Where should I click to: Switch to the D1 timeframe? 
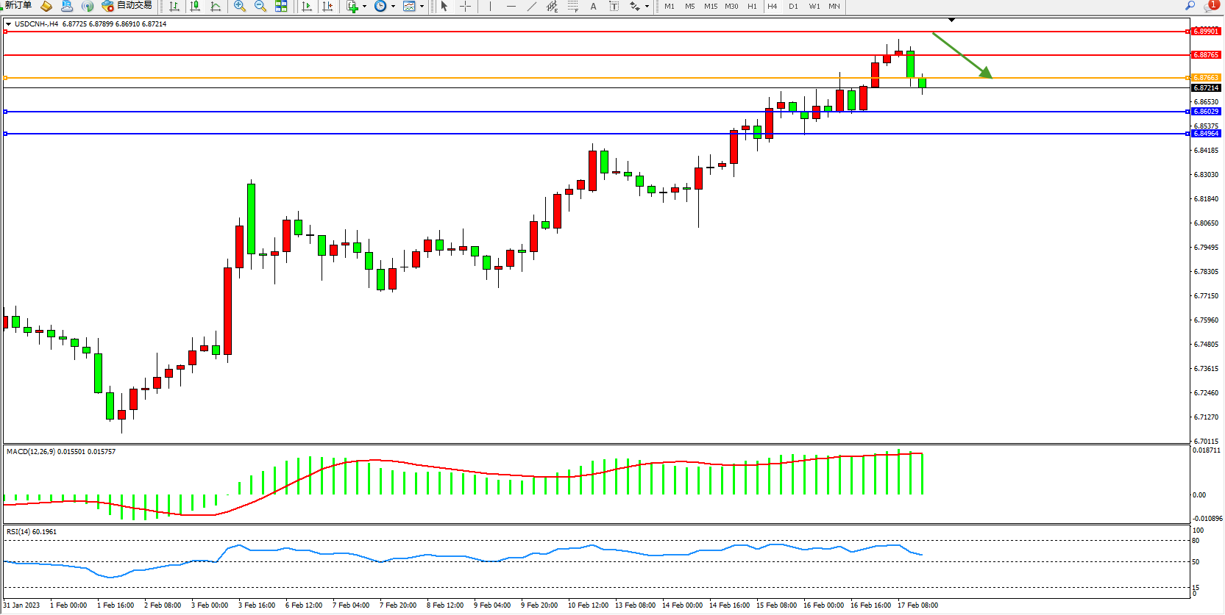coord(793,6)
